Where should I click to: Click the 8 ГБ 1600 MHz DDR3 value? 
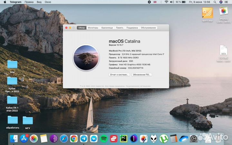click(x=128, y=58)
